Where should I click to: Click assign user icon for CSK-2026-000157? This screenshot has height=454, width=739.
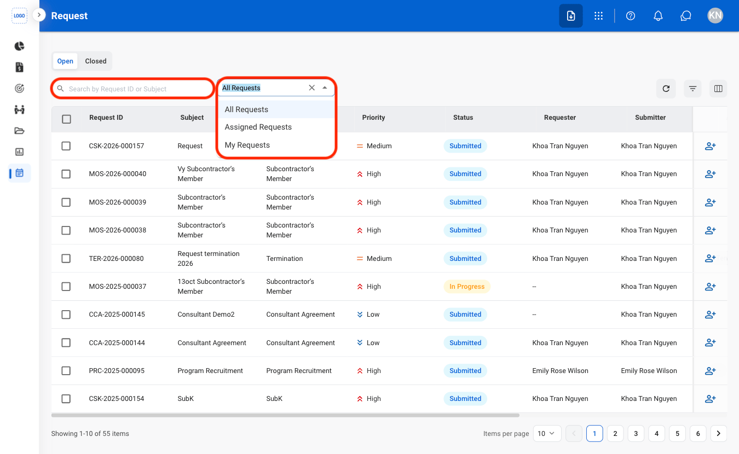[711, 146]
